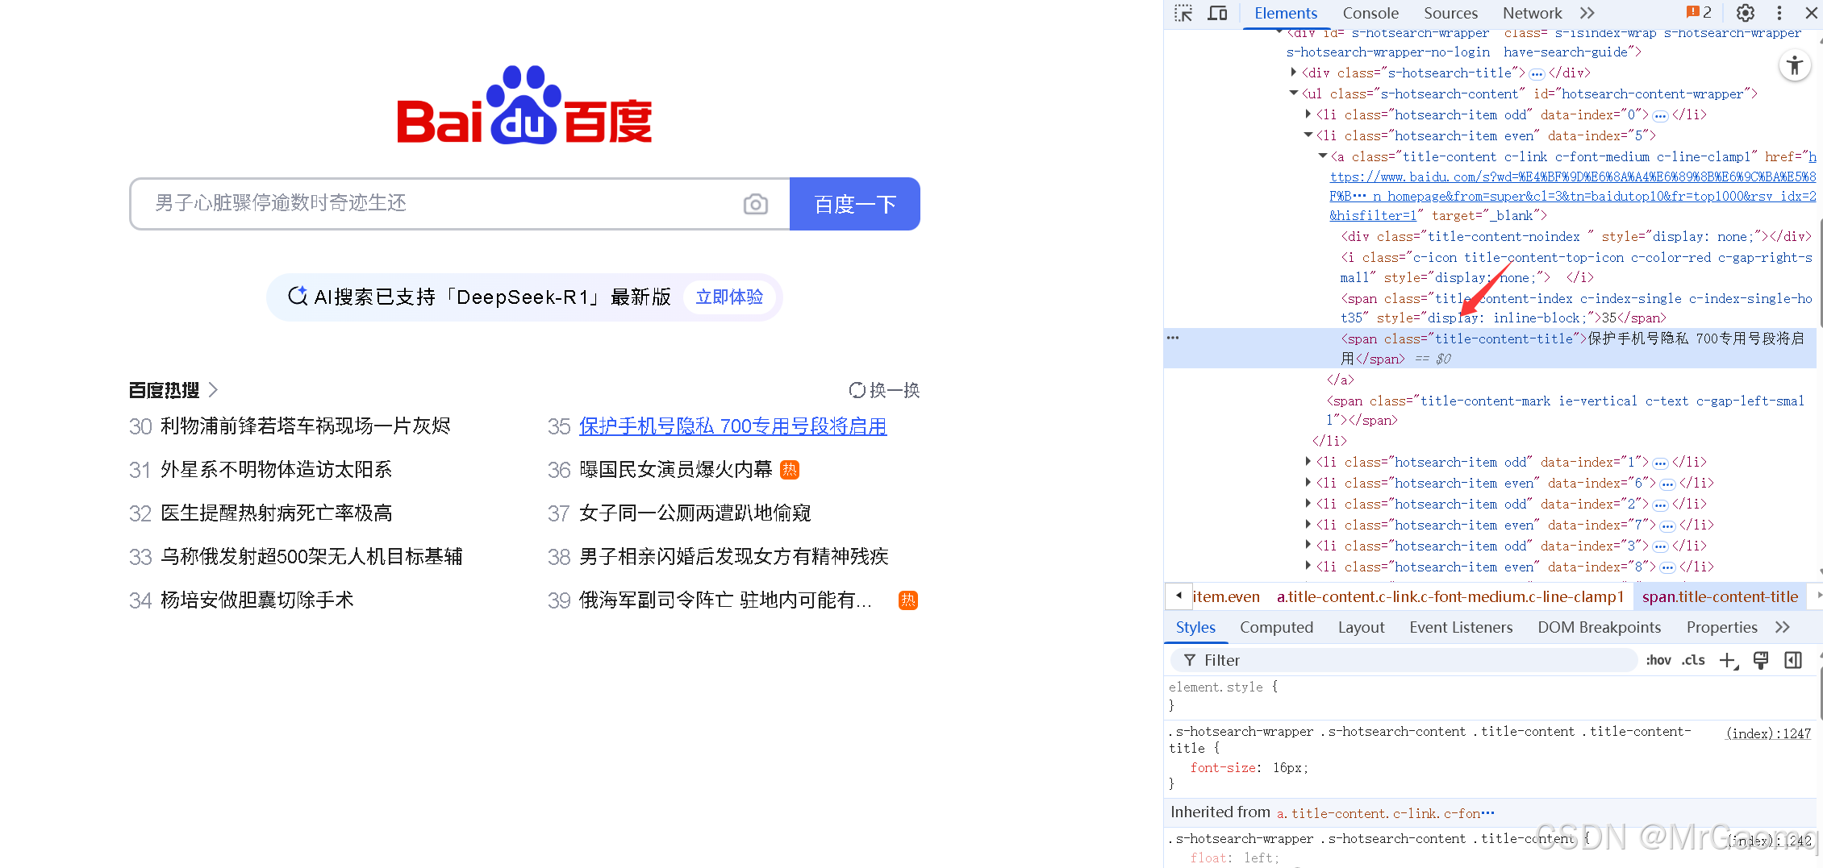Toggle the :hov element state button
Image resolution: width=1823 pixels, height=868 pixels.
coord(1658,660)
